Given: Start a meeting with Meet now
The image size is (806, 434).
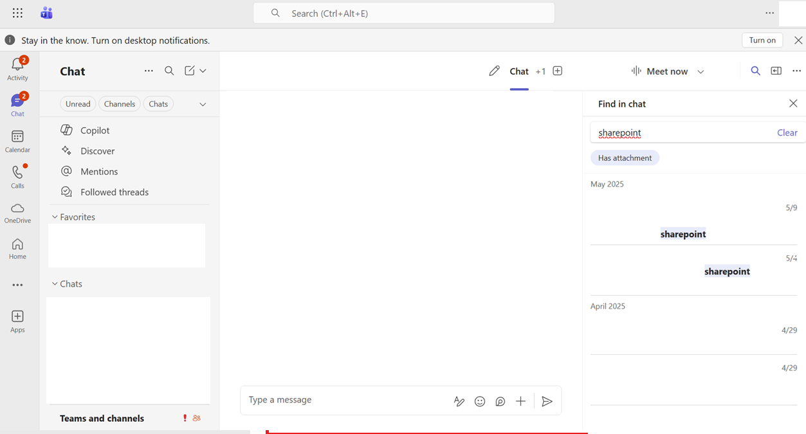Looking at the screenshot, I should pyautogui.click(x=659, y=71).
